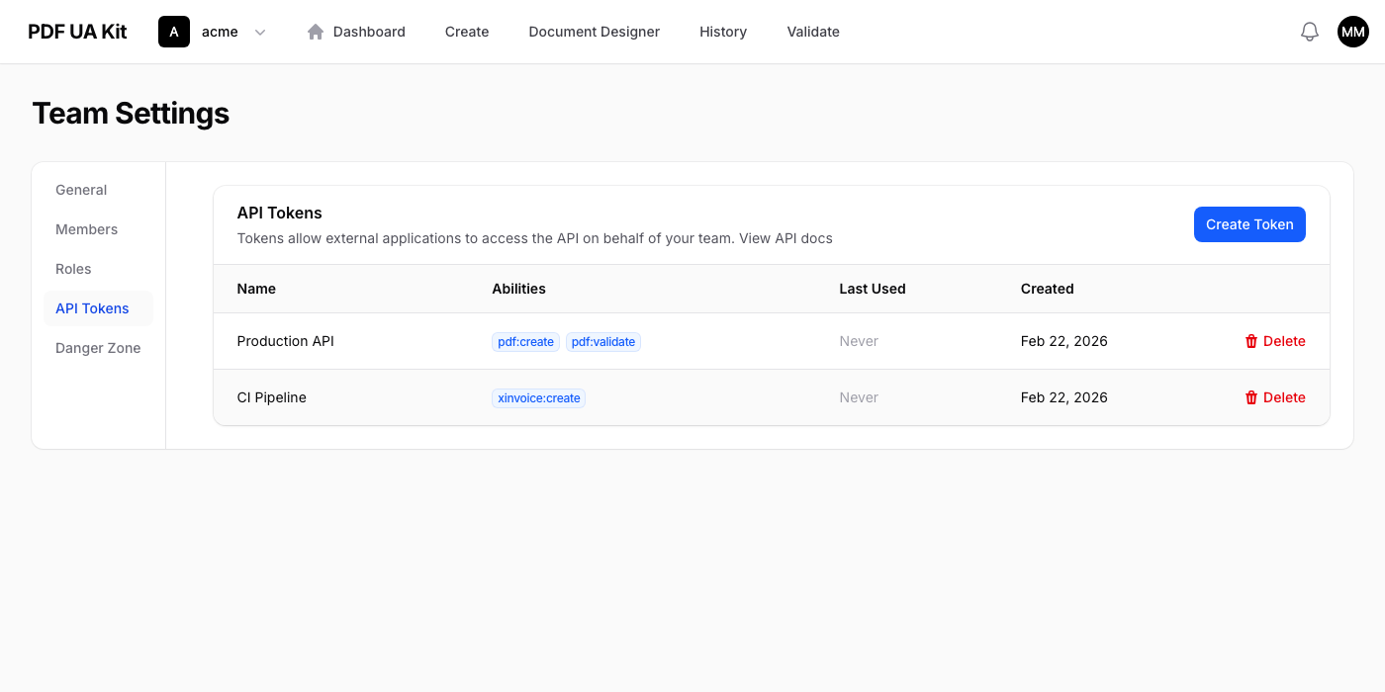Viewport: 1385px width, 692px height.
Task: Switch to the Members settings section
Action: [86, 228]
